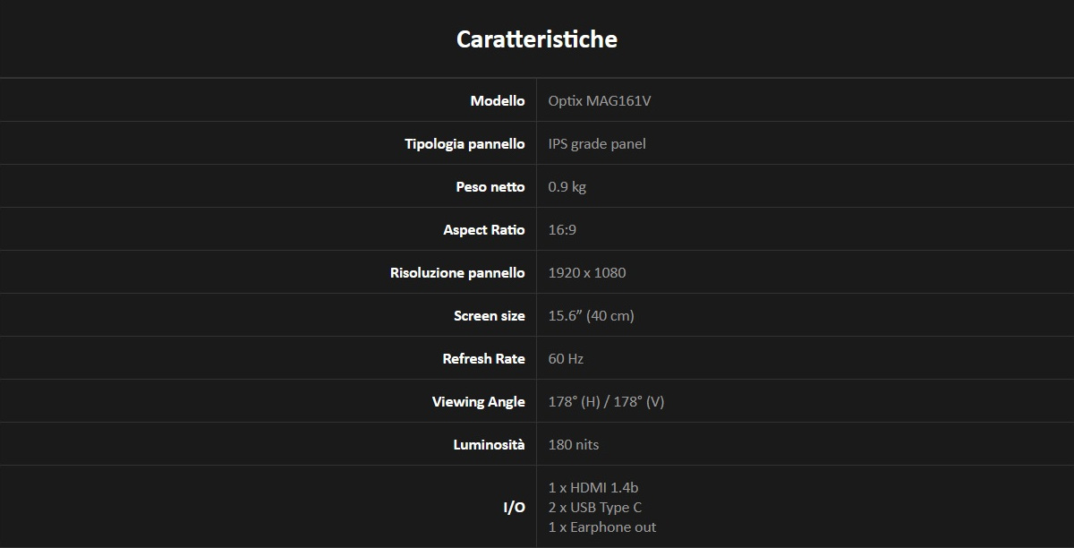Click the 2 x USB Type C text
Screen dimensions: 1074x548
[595, 507]
